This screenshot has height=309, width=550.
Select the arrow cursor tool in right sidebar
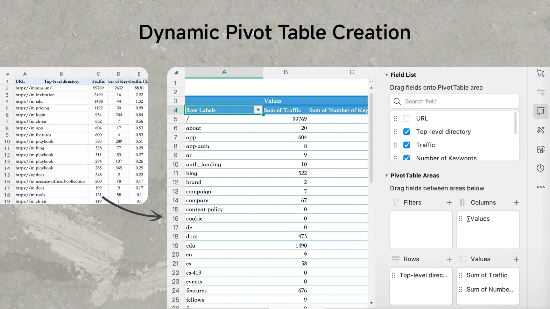click(x=540, y=73)
